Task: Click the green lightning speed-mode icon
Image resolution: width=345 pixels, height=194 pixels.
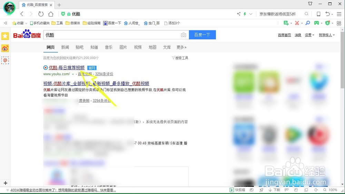Action: [x=245, y=14]
